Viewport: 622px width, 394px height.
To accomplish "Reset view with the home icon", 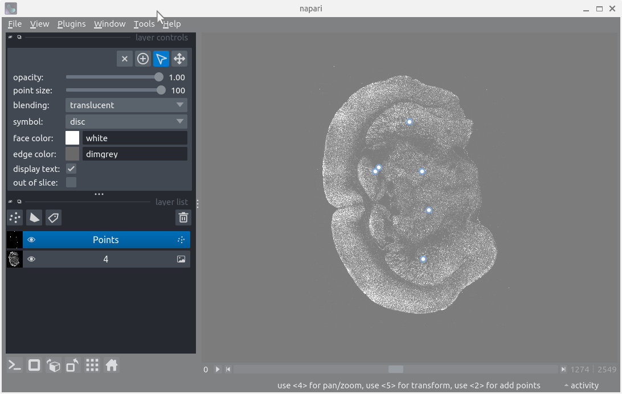I will click(112, 366).
